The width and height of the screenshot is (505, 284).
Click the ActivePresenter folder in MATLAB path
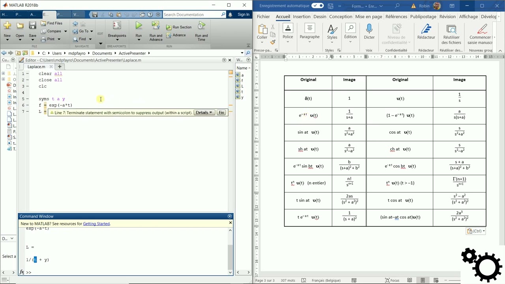[132, 53]
